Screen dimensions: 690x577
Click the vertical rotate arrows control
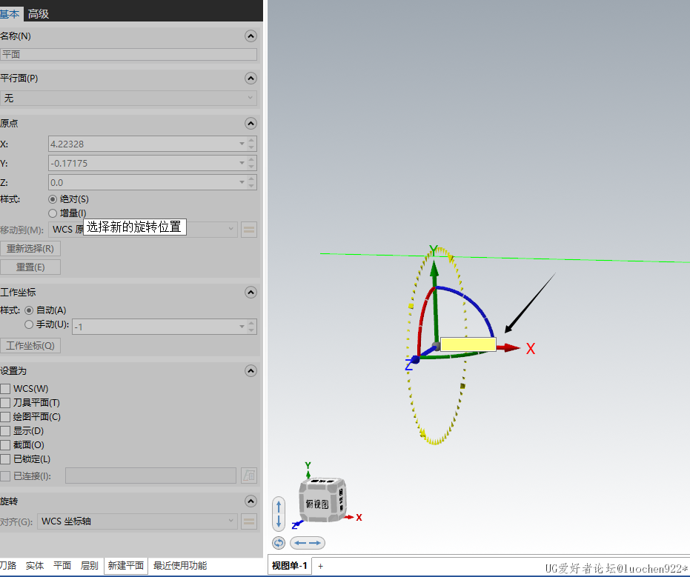(279, 514)
